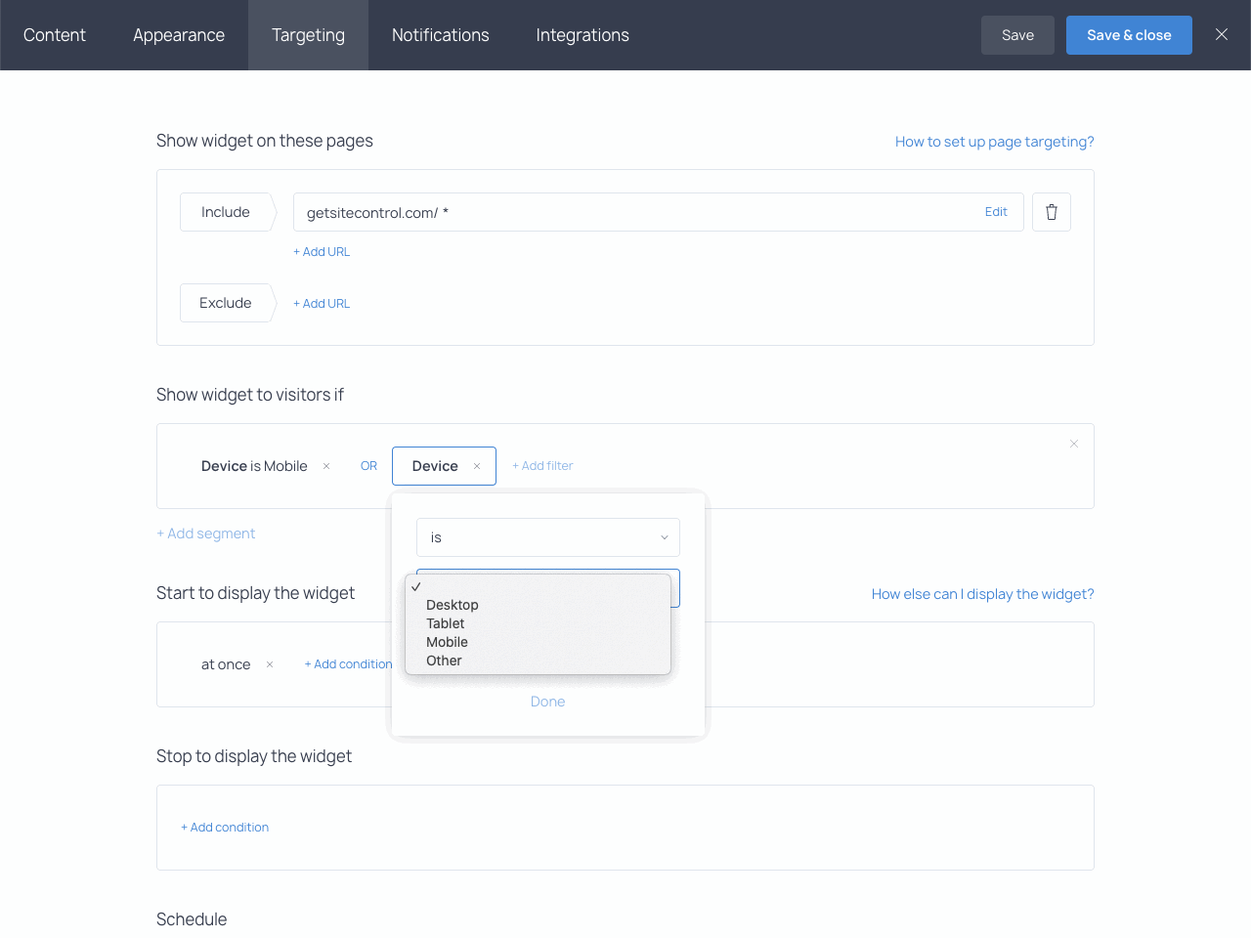Image resolution: width=1251 pixels, height=938 pixels.
Task: Remove the Device filter chip
Action: click(x=478, y=466)
